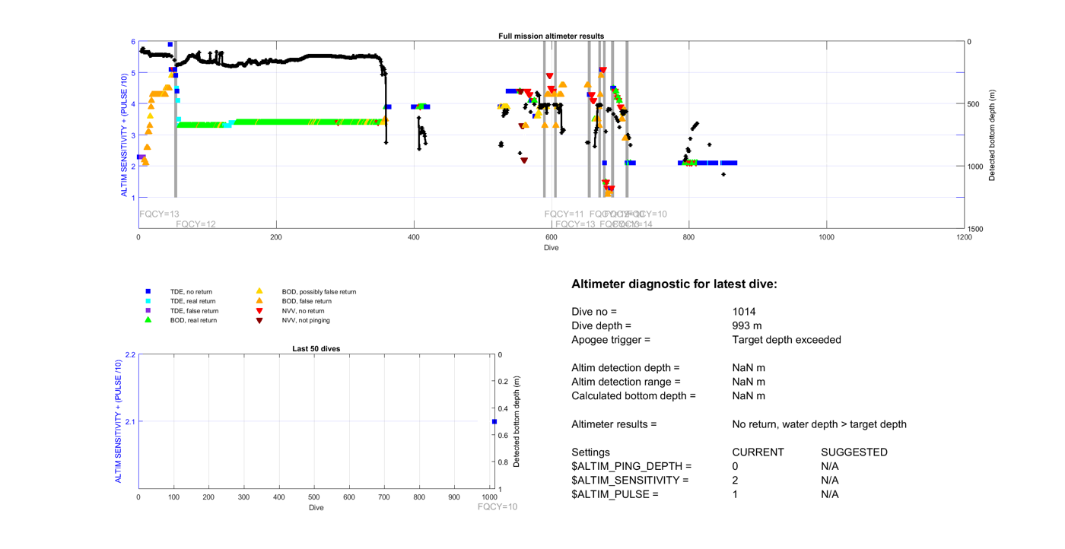
Task: Click the 'SUGGESTED' column header
Action: (x=854, y=452)
